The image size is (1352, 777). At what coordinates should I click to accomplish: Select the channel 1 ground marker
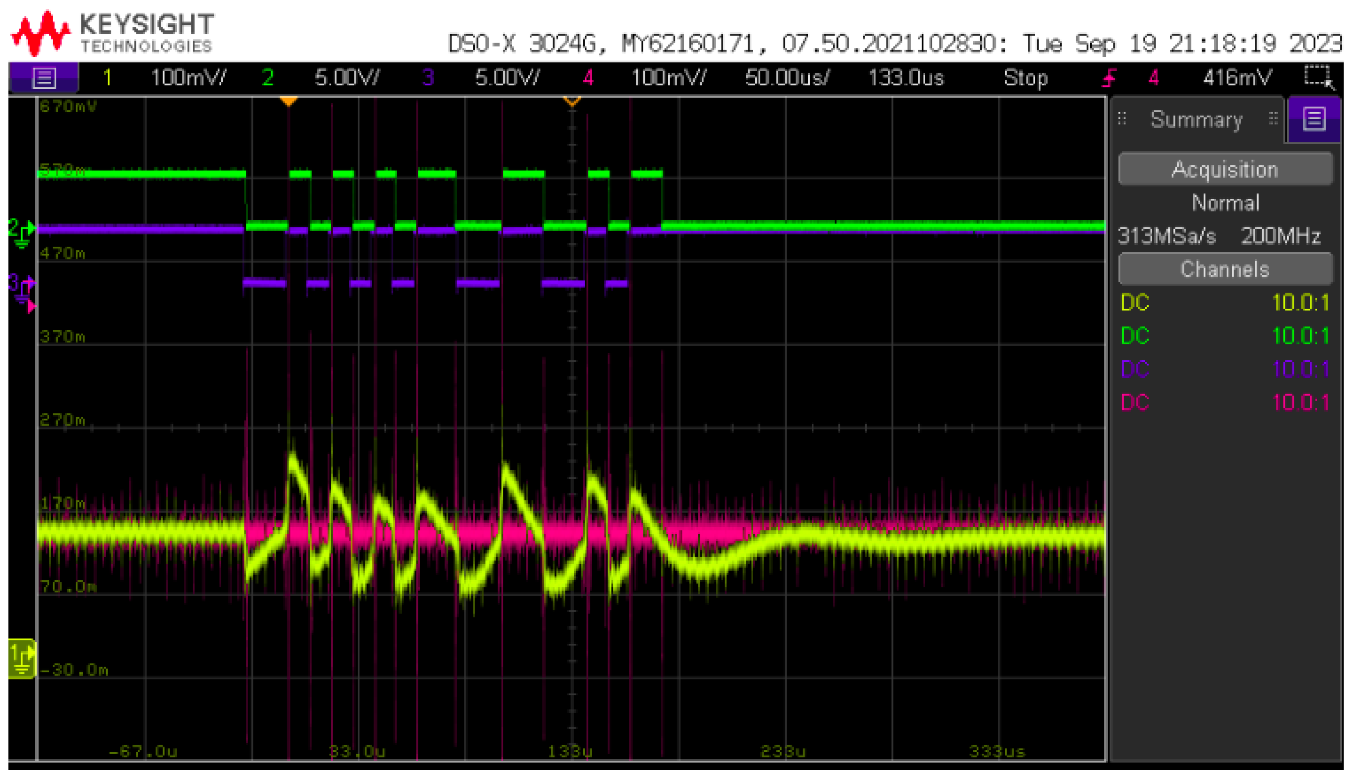[x=22, y=659]
